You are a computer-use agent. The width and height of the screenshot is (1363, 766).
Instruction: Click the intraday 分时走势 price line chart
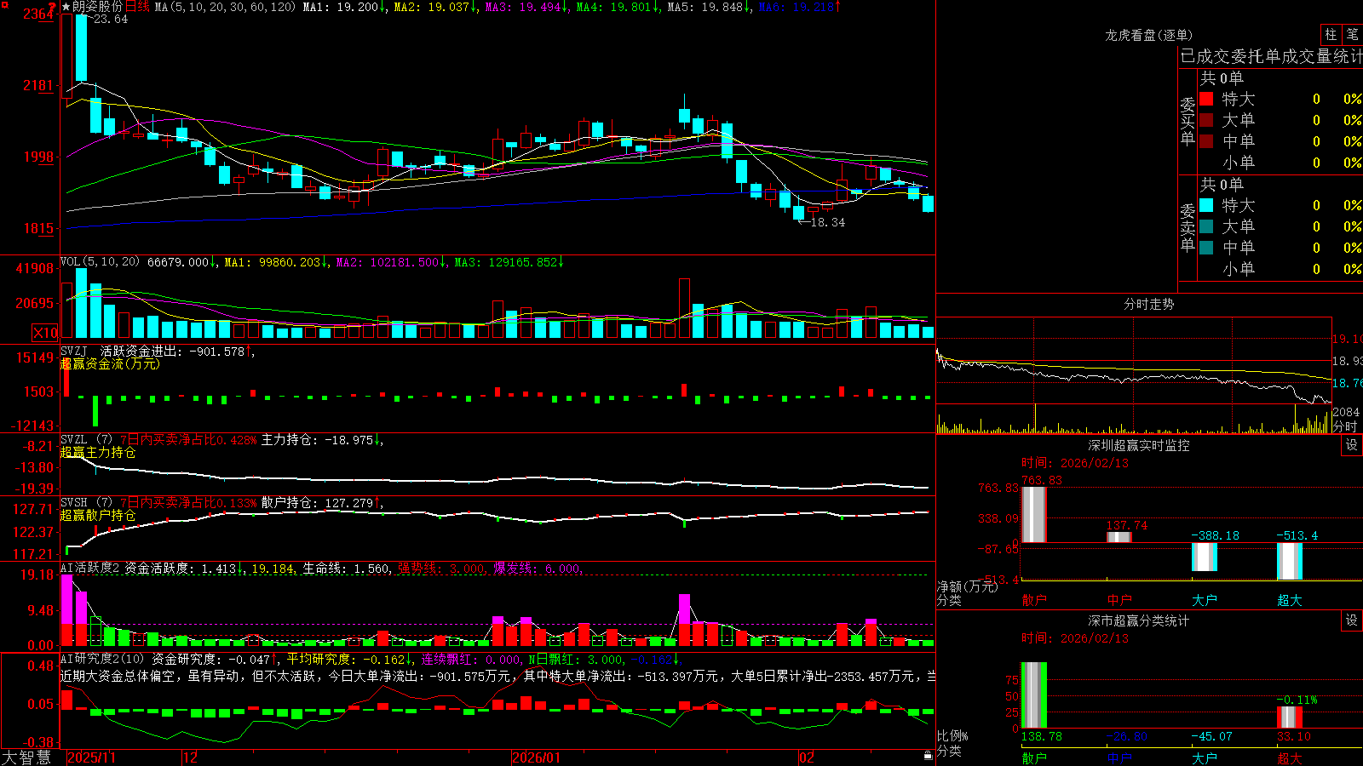pyautogui.click(x=1134, y=361)
